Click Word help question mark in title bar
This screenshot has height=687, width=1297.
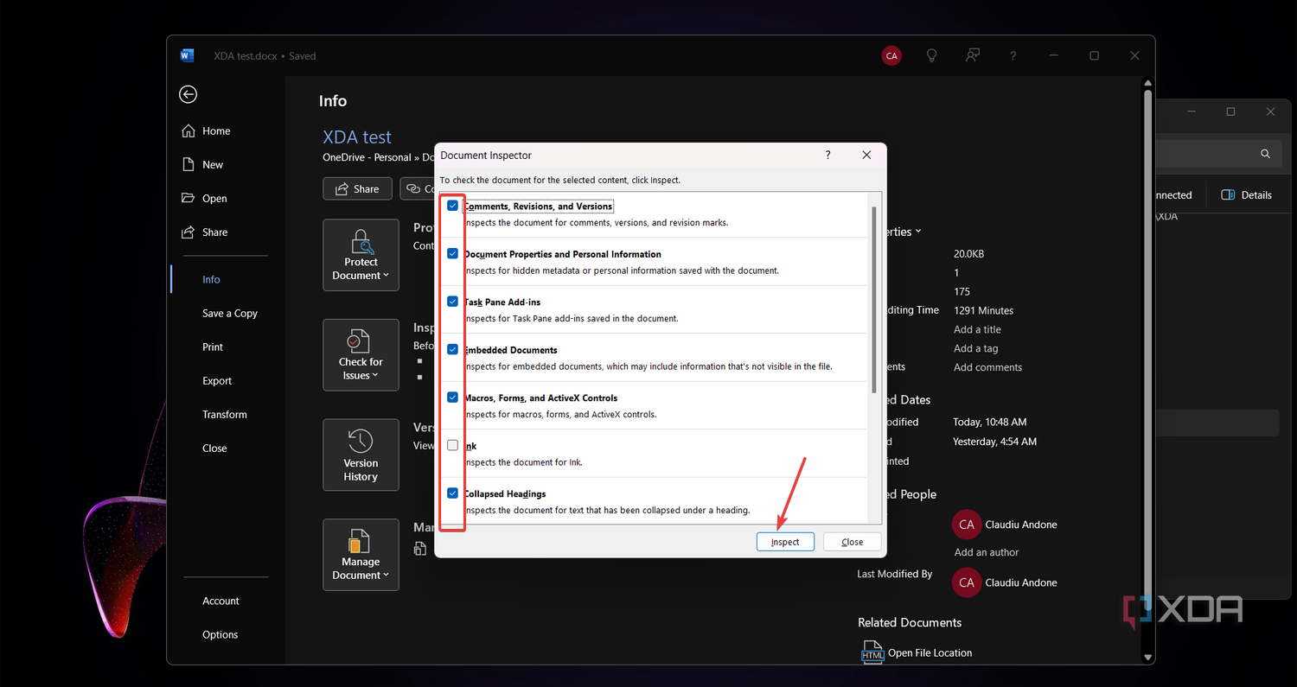(1013, 56)
